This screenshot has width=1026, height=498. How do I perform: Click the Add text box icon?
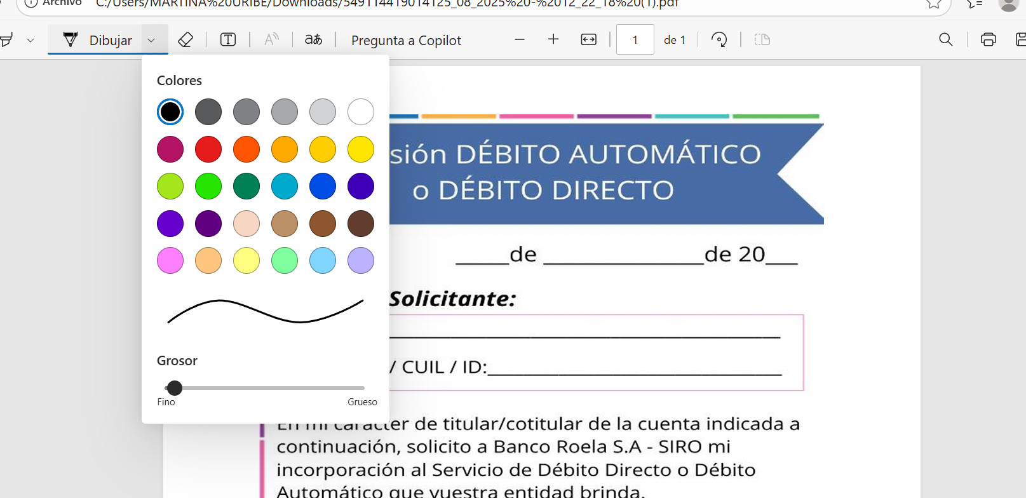[x=228, y=40]
